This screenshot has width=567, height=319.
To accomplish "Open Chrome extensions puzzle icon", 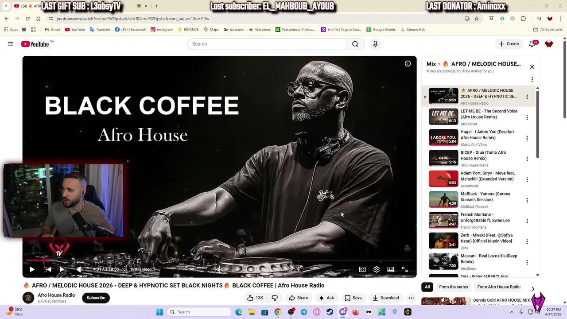I will tap(524, 19).
